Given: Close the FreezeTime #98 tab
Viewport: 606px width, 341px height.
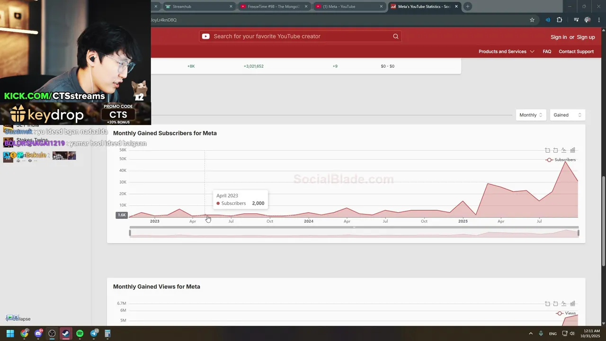Looking at the screenshot, I should [306, 7].
